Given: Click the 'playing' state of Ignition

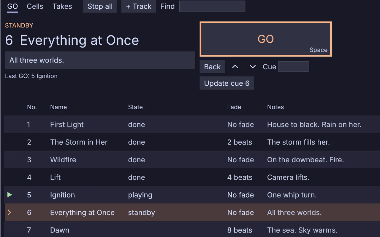Looking at the screenshot, I should click(x=140, y=195).
